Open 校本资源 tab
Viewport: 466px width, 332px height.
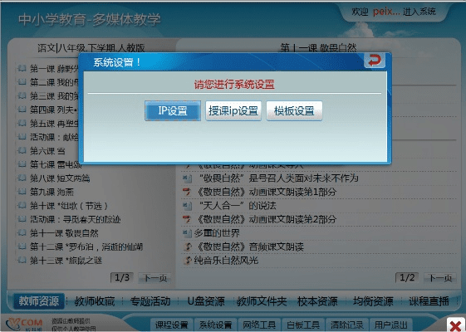[317, 301]
